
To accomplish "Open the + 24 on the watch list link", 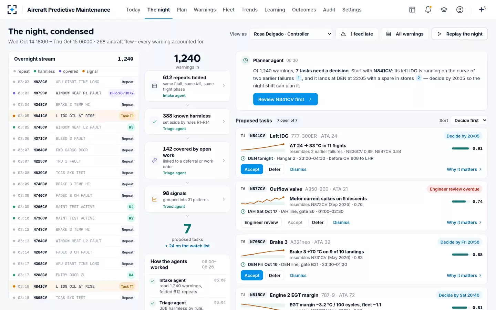I will 187,246.
